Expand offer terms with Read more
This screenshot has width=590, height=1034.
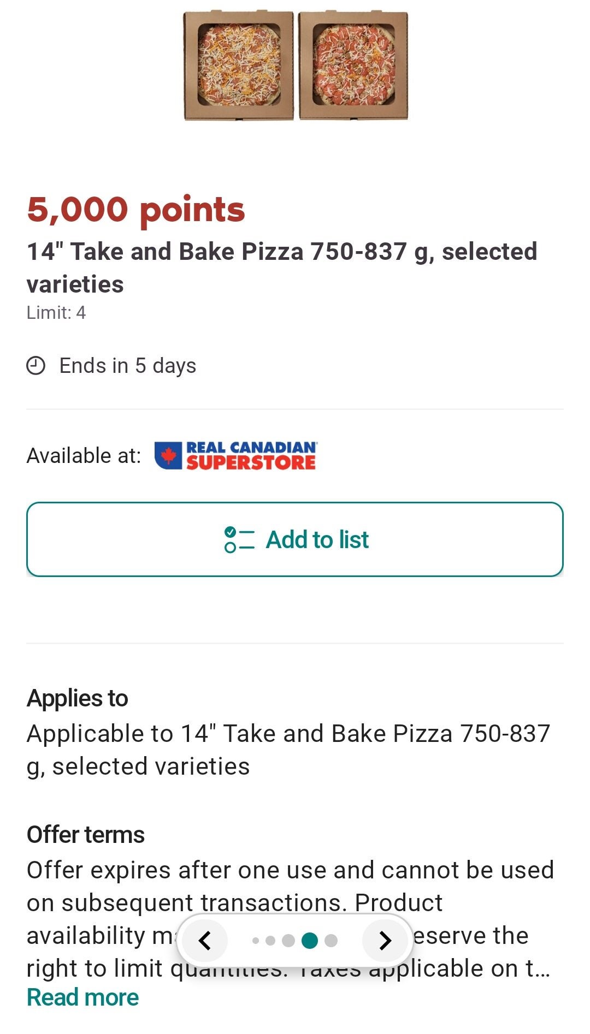click(83, 997)
